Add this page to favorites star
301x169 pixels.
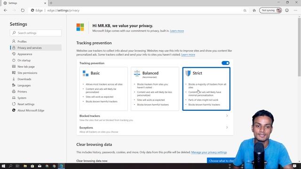(245, 10)
